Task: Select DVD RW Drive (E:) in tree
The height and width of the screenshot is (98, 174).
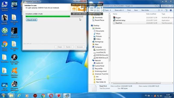Action: coord(102,55)
